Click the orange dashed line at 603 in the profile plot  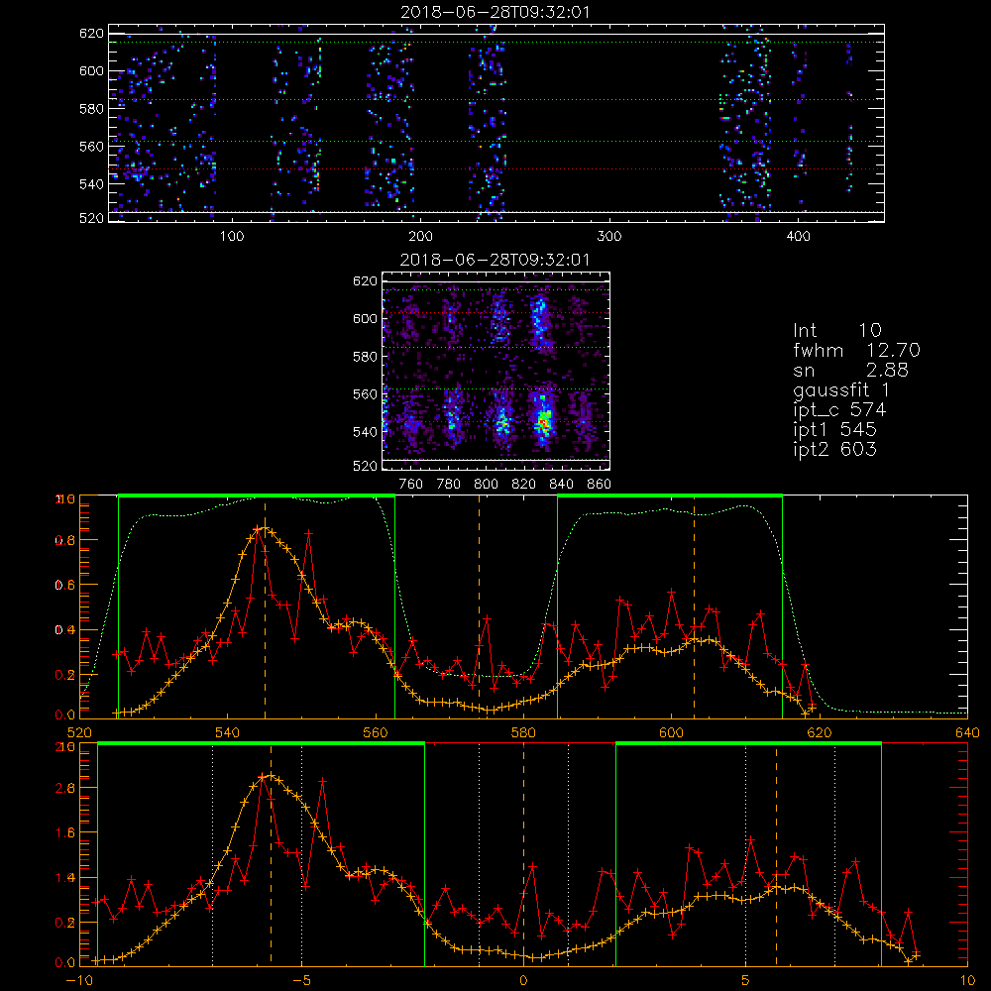tap(694, 606)
